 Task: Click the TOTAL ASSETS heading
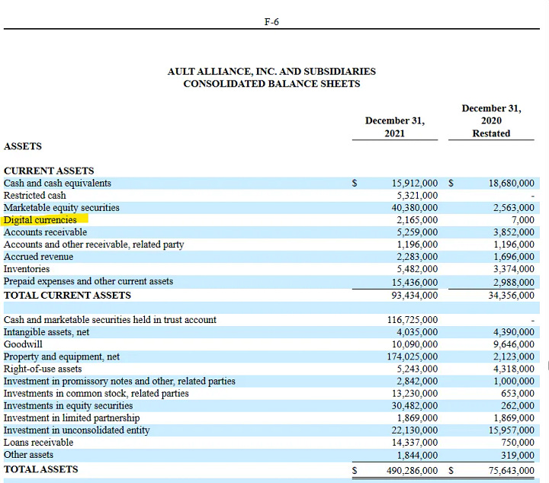pyautogui.click(x=41, y=469)
